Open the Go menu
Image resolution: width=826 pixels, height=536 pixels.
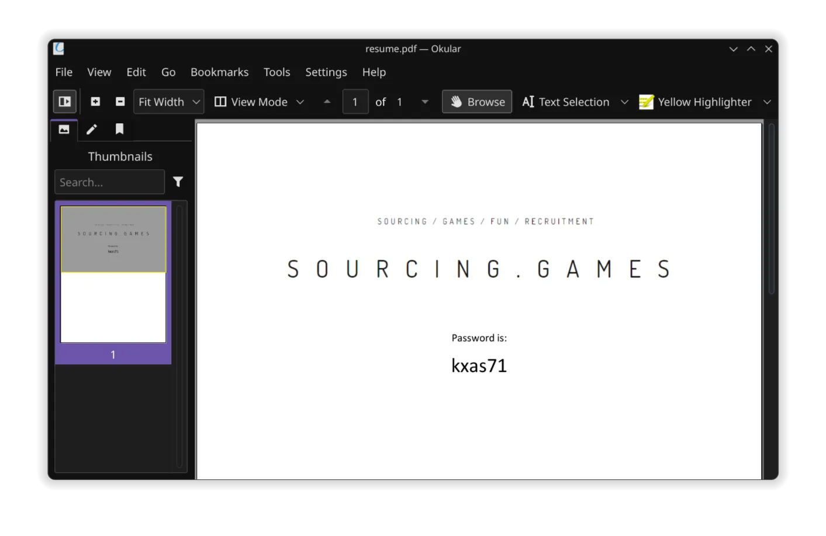(168, 72)
